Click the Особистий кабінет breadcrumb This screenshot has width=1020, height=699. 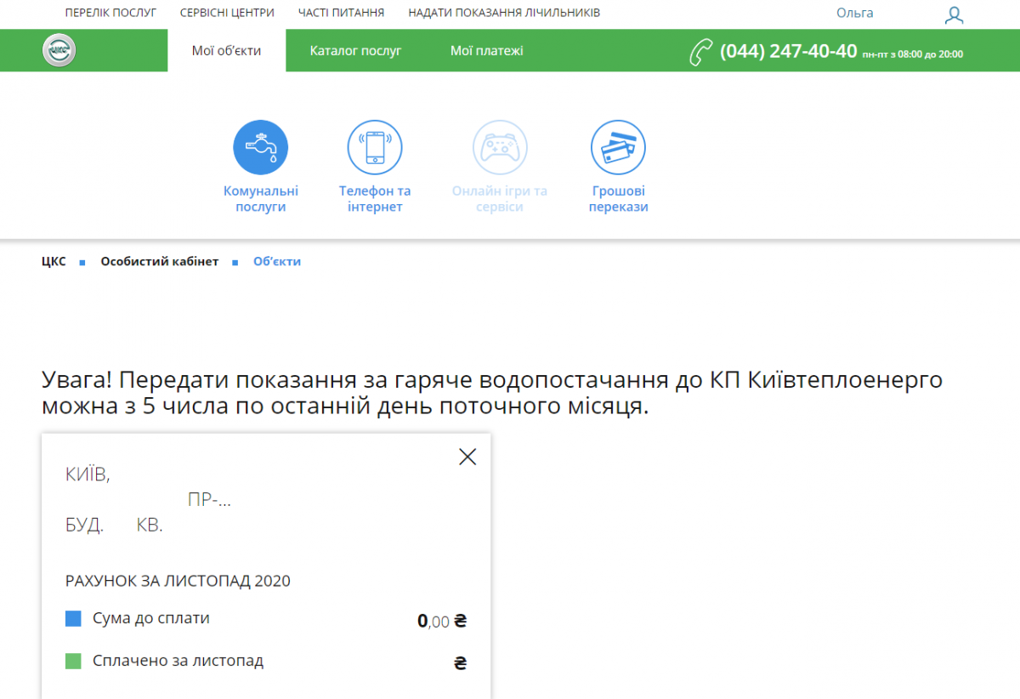[160, 261]
